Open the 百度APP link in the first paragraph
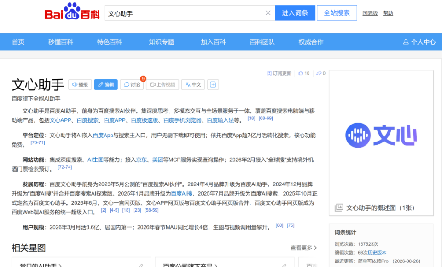 click(115, 120)
